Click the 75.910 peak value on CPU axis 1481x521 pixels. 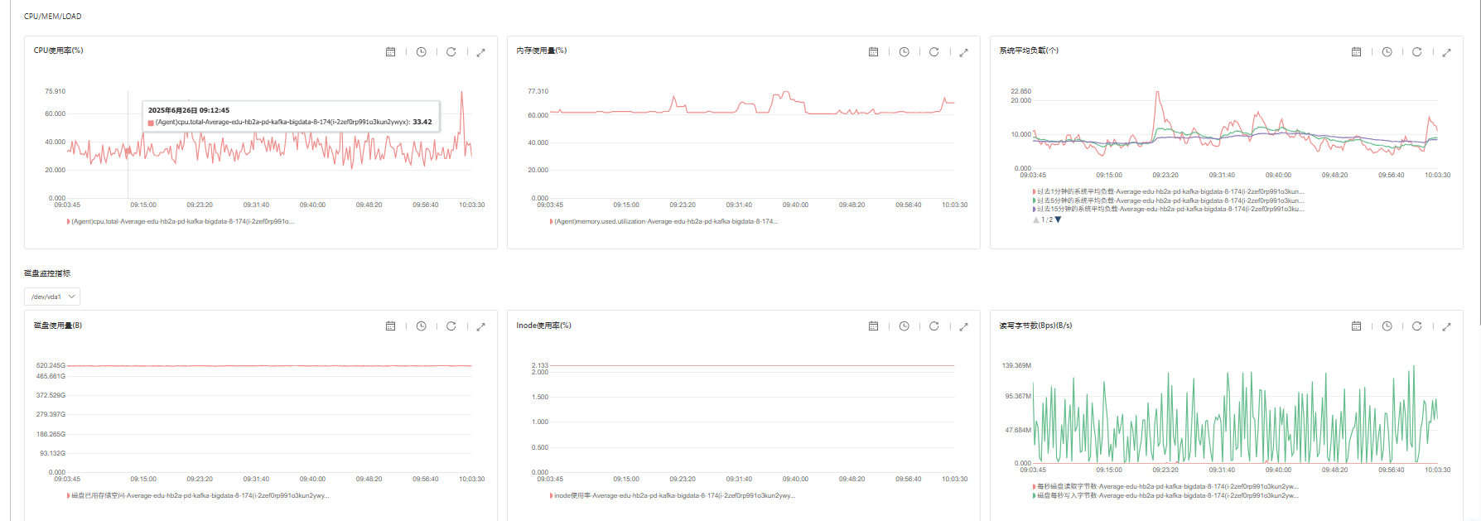pos(55,91)
